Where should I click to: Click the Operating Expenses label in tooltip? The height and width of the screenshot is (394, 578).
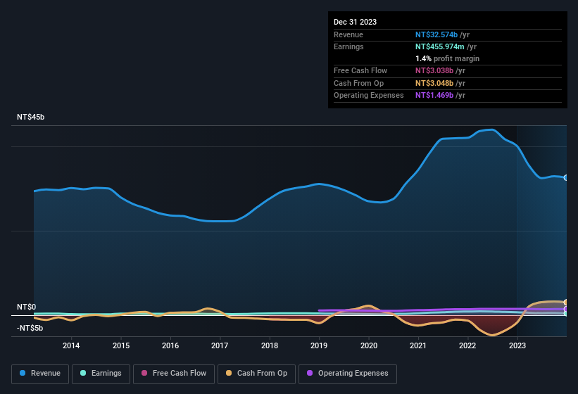coord(369,96)
